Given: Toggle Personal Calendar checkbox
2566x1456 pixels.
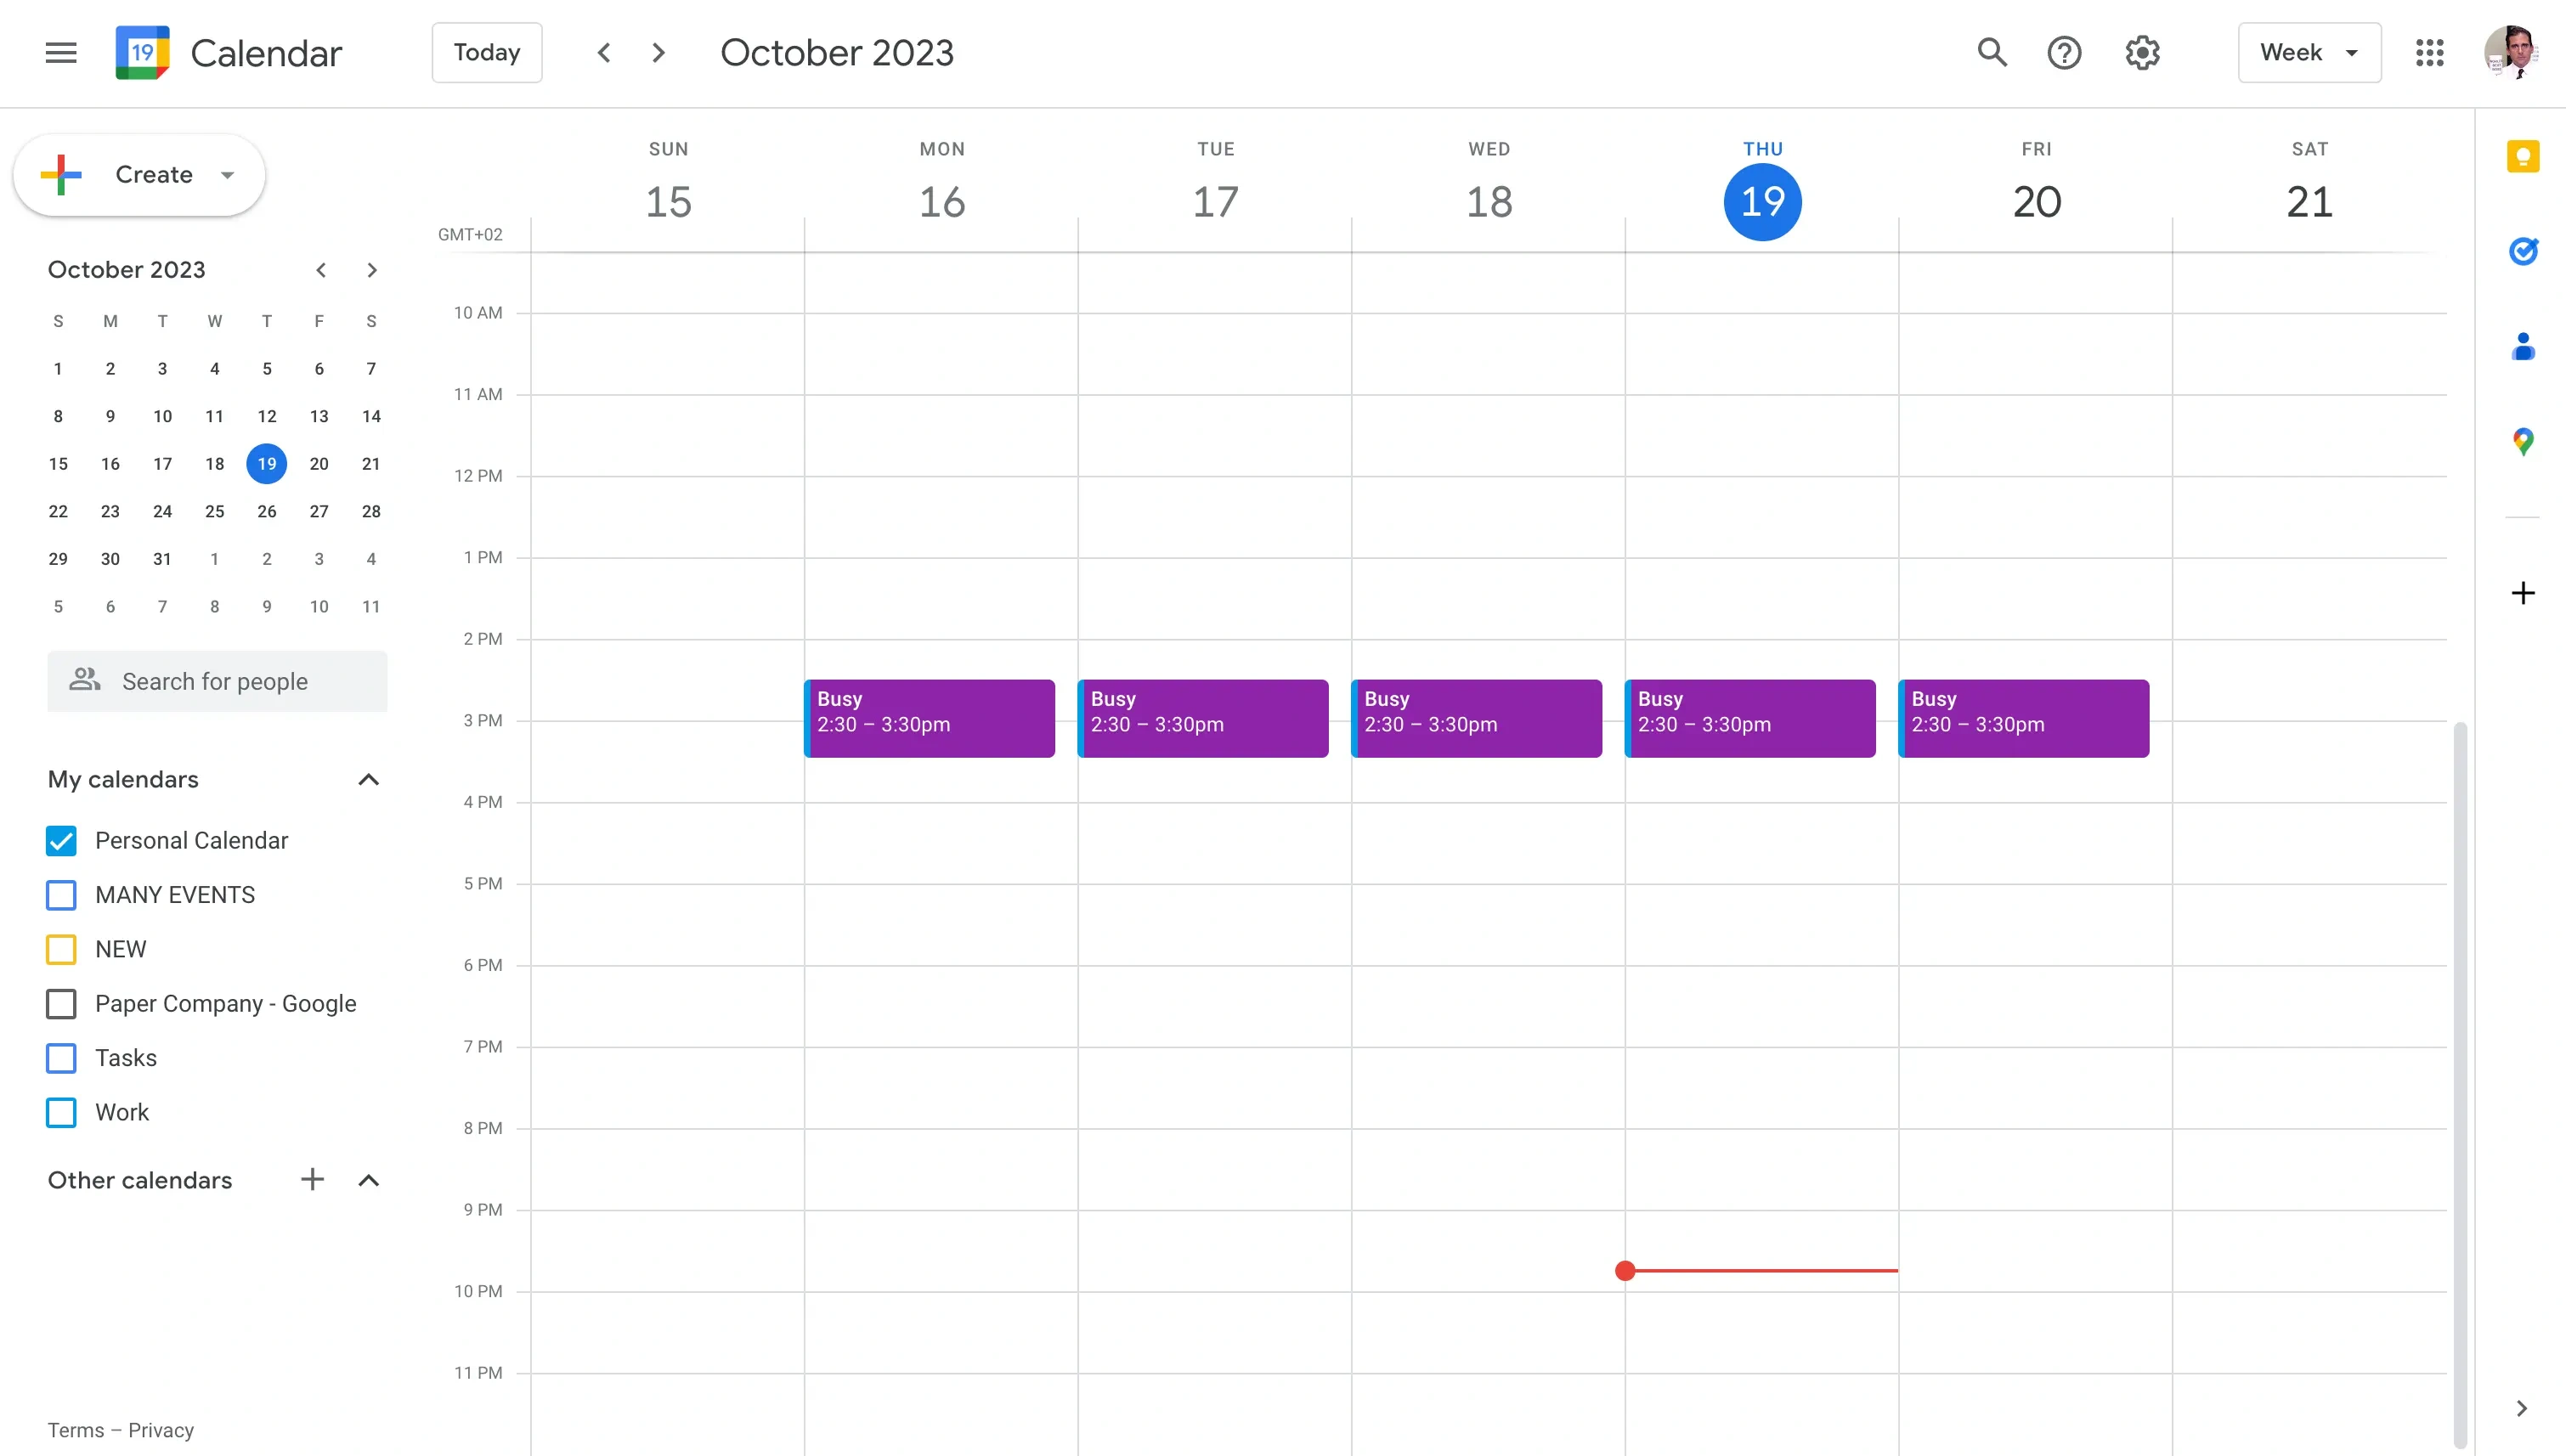Looking at the screenshot, I should click(62, 841).
